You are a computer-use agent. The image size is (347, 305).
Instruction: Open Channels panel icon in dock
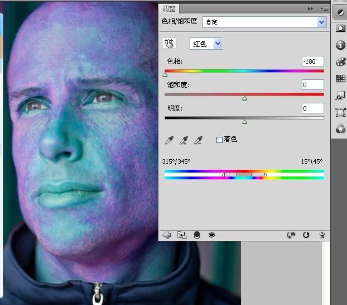tap(340, 129)
